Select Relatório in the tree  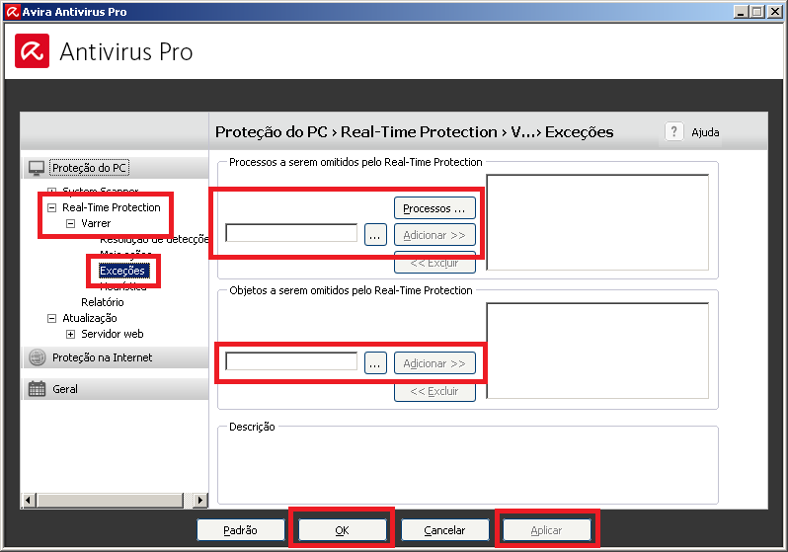pyautogui.click(x=103, y=302)
